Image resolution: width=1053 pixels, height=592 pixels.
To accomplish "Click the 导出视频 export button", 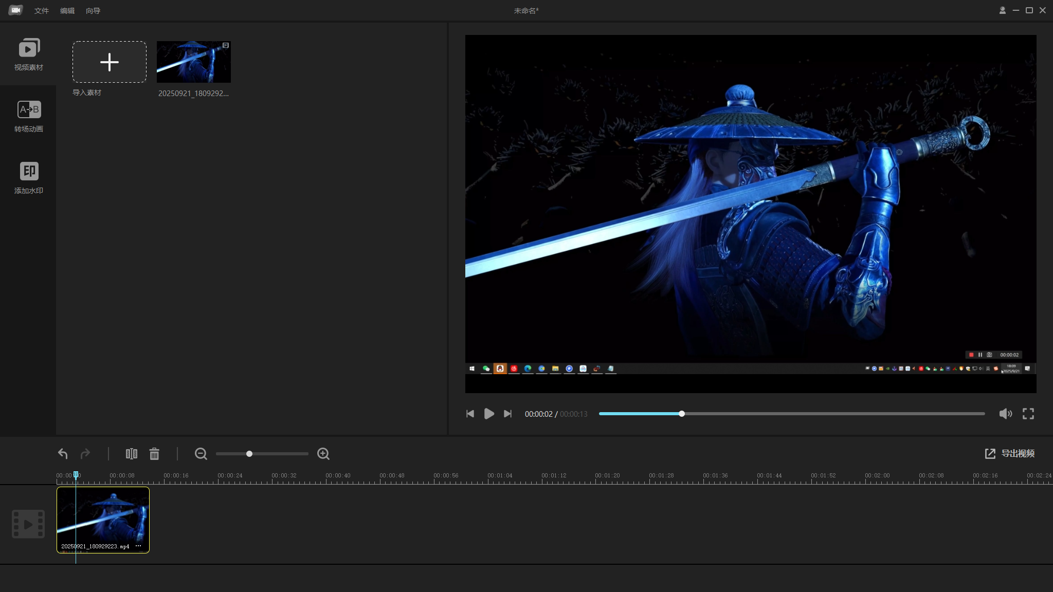I will 1010,453.
